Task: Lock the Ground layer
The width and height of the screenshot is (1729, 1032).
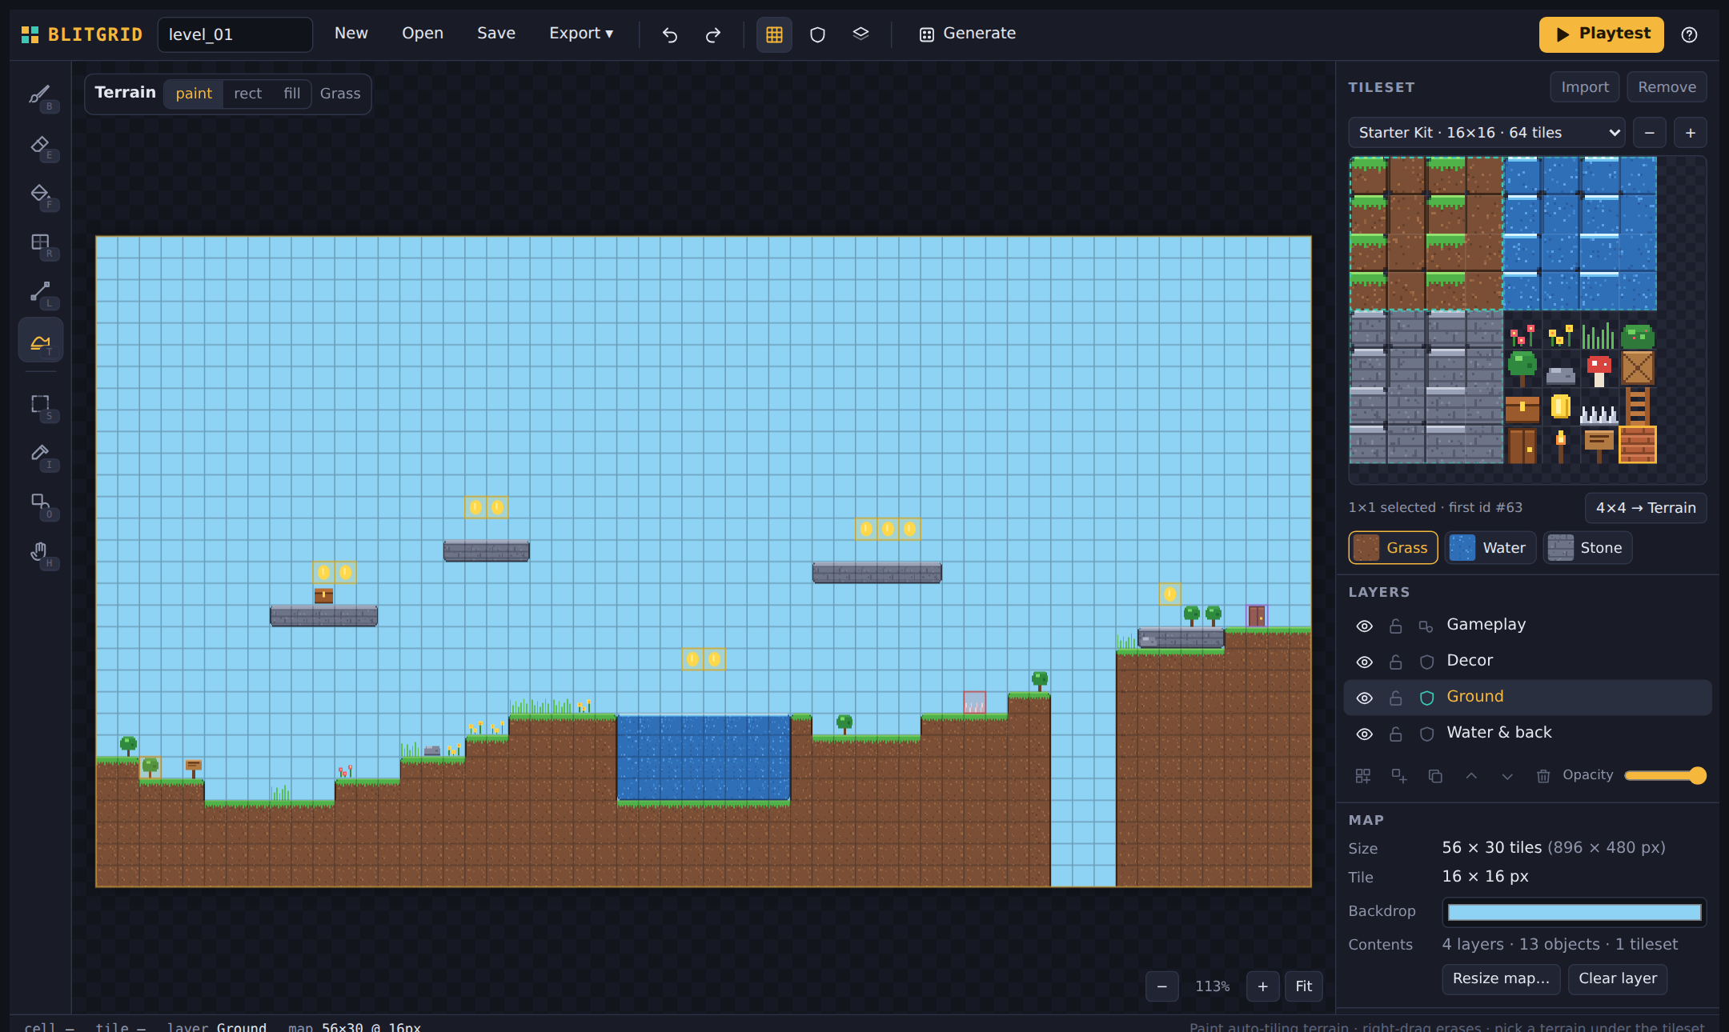Action: pos(1395,698)
